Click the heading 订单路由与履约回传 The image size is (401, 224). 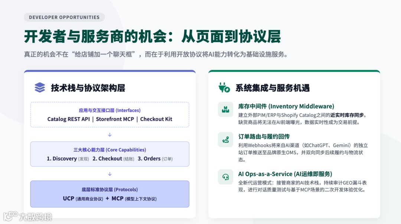pyautogui.click(x=264, y=136)
